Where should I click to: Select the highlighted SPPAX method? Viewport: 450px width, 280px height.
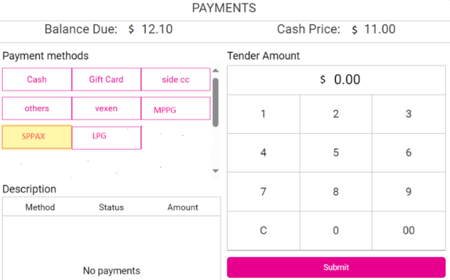tap(37, 137)
